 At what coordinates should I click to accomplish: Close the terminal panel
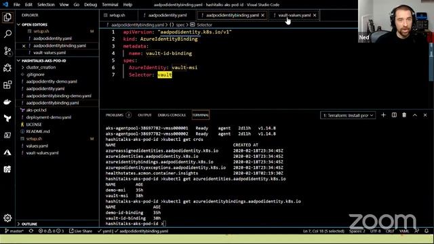(425, 115)
